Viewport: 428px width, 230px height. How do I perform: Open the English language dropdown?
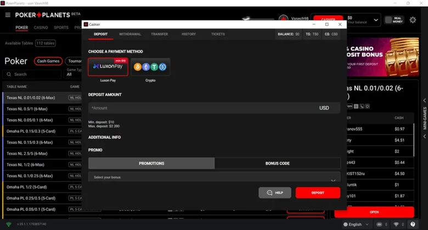356,225
